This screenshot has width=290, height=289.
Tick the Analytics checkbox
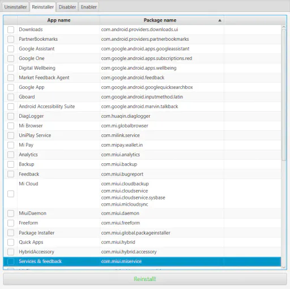[11, 155]
